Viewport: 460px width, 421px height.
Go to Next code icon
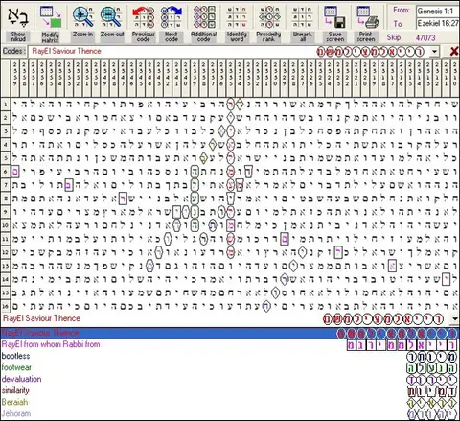point(172,16)
